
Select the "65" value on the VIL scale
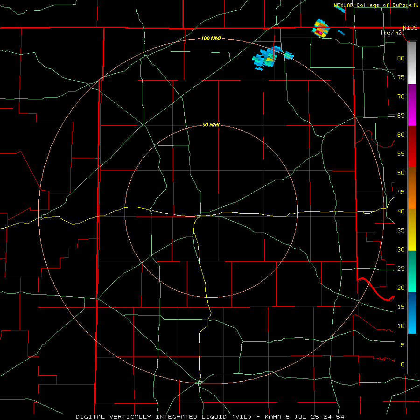[401, 116]
